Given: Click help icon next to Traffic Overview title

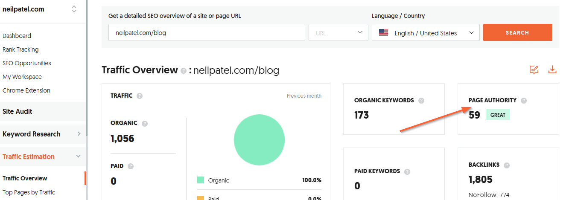Looking at the screenshot, I should (184, 71).
